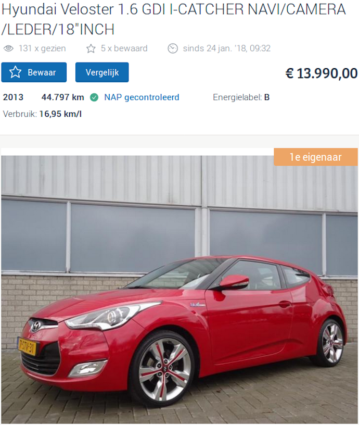Click the 2013 build year
The height and width of the screenshot is (425, 359).
13,97
